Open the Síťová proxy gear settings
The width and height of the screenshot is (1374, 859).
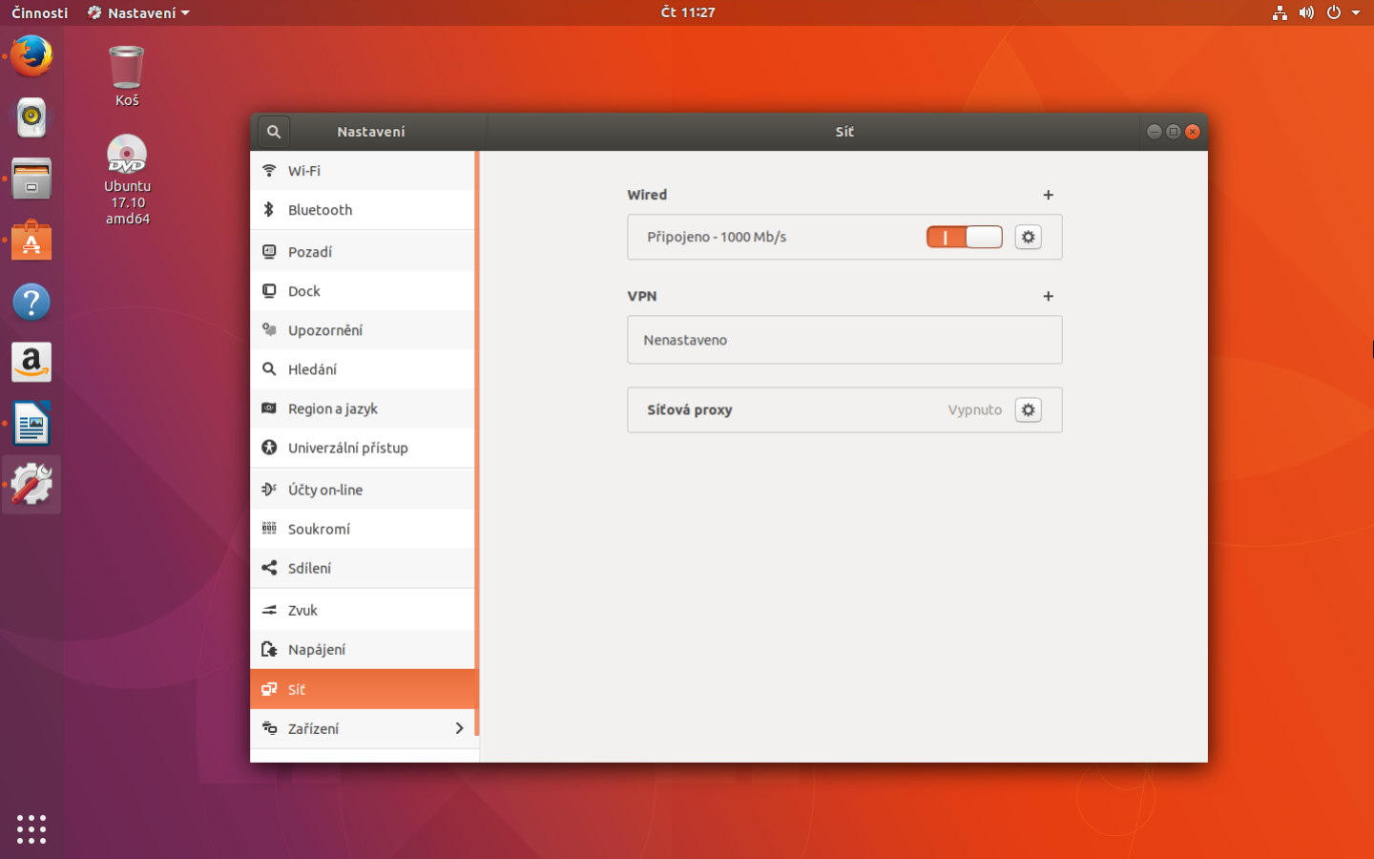(1028, 409)
